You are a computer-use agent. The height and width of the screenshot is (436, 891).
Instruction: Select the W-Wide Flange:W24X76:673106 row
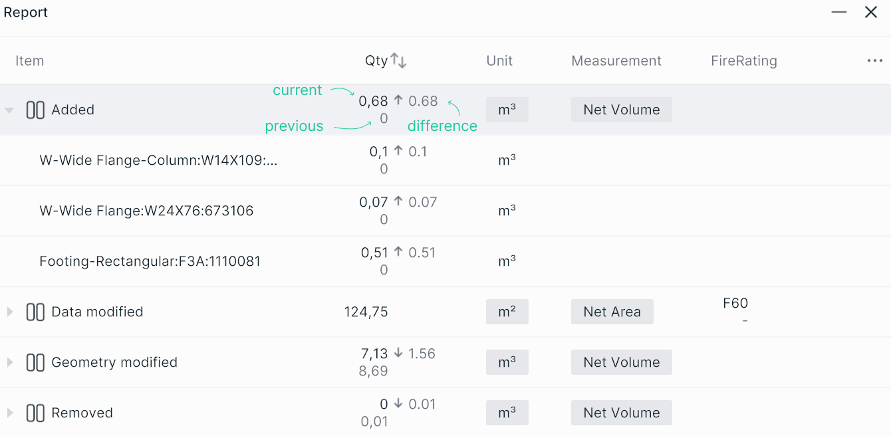point(146,211)
